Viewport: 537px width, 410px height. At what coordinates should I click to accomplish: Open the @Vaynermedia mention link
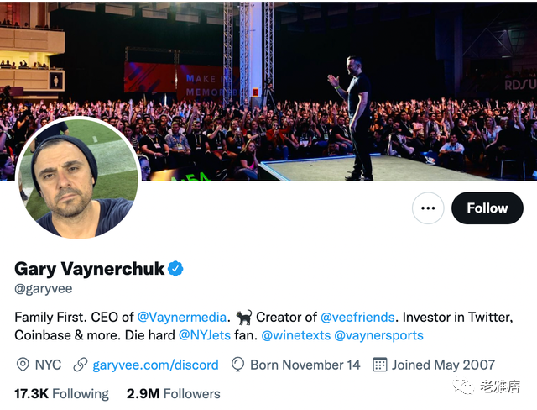[181, 317]
